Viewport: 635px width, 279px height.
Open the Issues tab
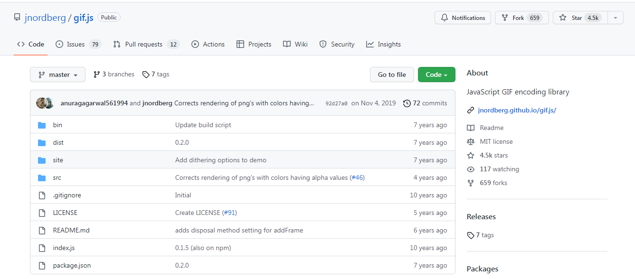click(78, 44)
